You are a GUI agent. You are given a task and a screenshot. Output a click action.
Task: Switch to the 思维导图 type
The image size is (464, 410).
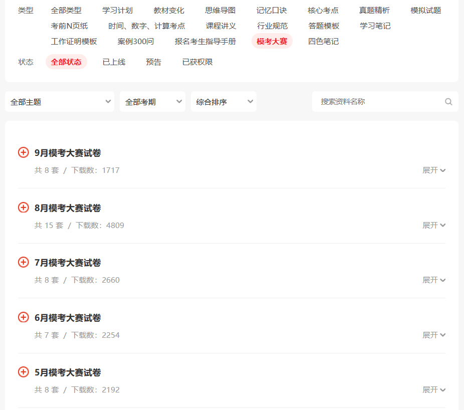click(x=220, y=11)
